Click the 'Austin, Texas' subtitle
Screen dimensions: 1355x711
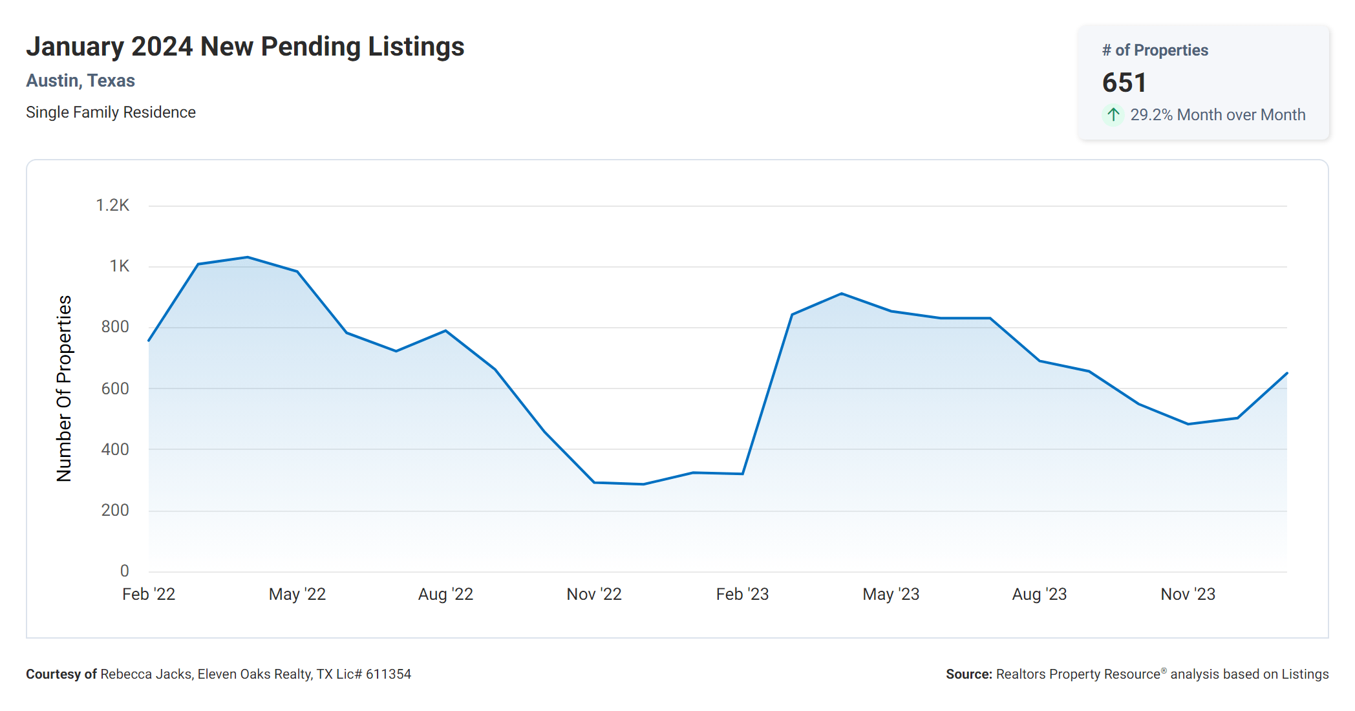point(80,81)
